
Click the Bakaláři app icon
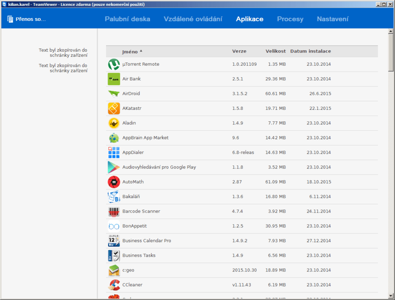click(x=114, y=197)
